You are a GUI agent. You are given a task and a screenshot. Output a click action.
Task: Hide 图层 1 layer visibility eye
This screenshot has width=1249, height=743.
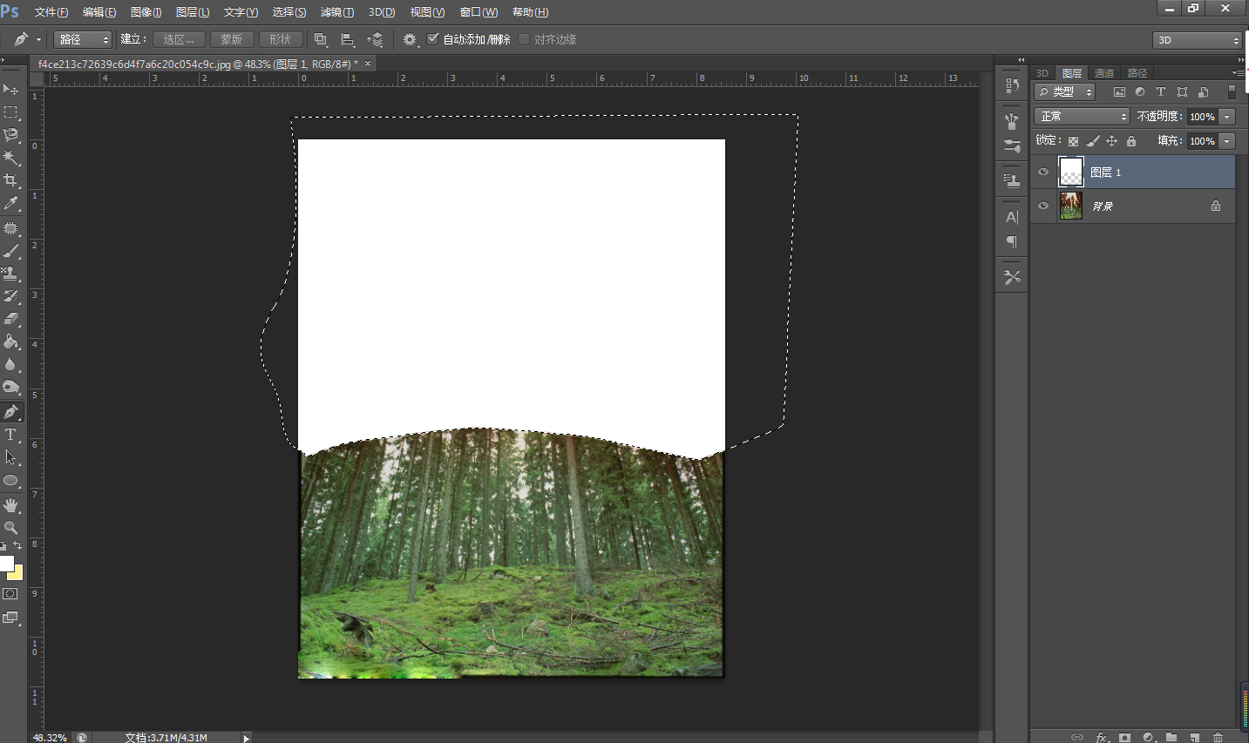1043,172
